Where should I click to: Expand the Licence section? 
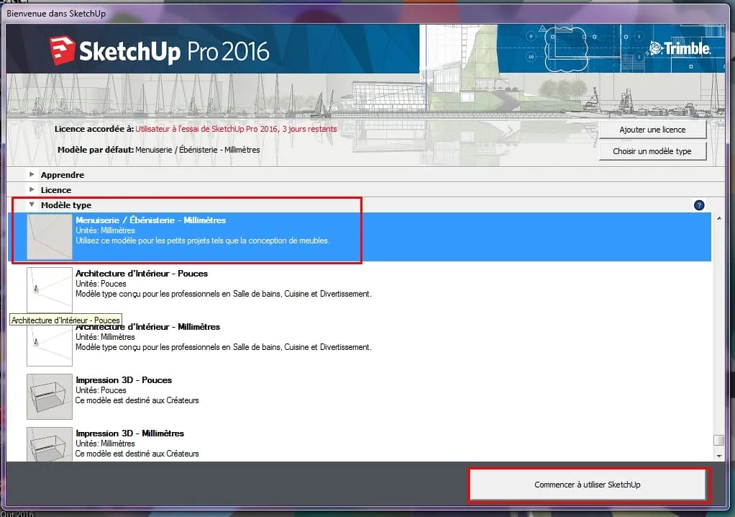pos(32,189)
